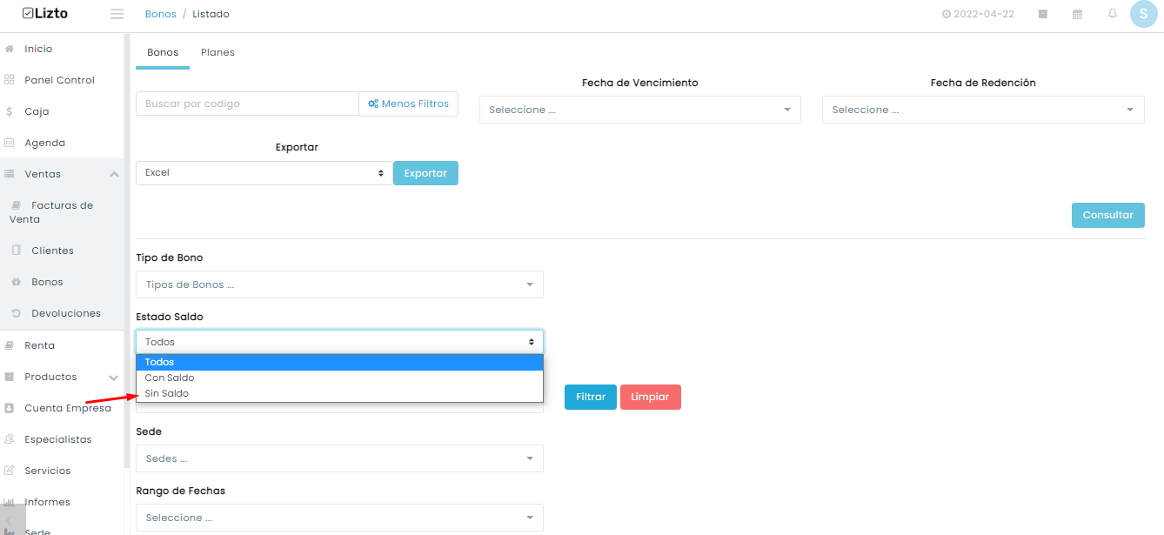The height and width of the screenshot is (535, 1164).
Task: Click the Filtrar button
Action: click(591, 397)
